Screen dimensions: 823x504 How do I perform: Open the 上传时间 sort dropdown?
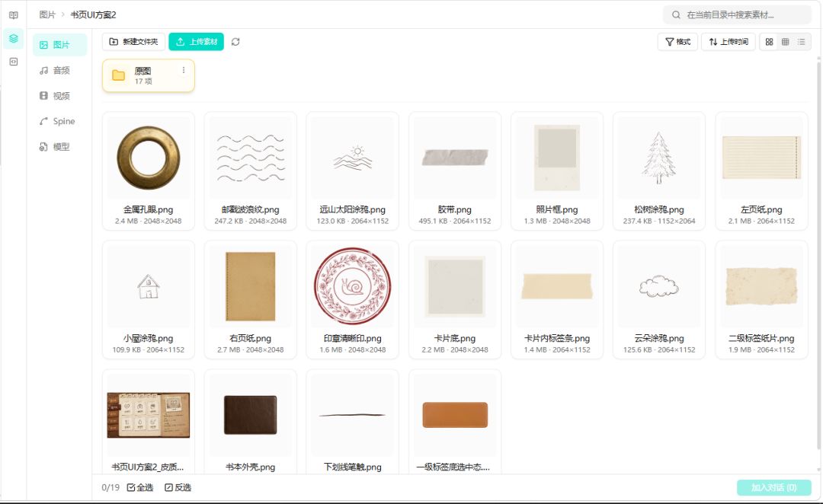click(729, 41)
